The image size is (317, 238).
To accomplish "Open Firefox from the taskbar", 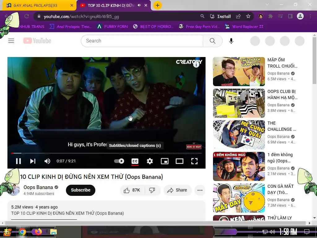I will 38,232.
